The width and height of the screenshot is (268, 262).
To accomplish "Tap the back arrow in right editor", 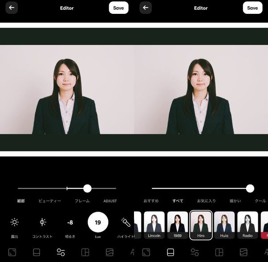I will (146, 8).
